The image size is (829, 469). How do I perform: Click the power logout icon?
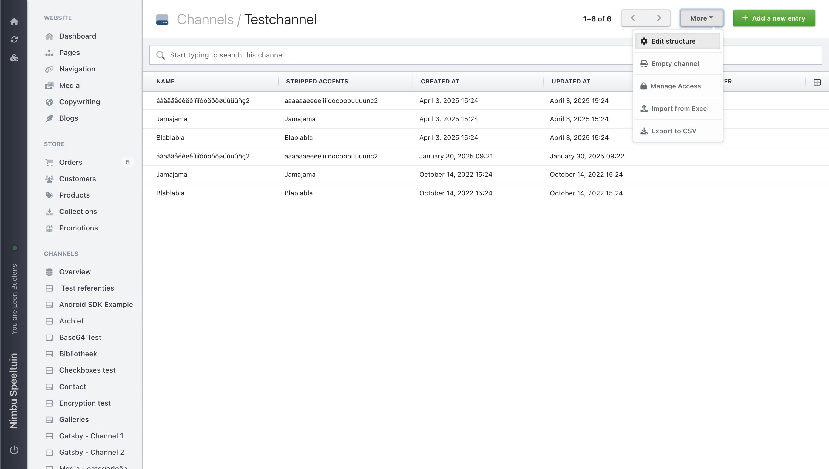pyautogui.click(x=14, y=450)
